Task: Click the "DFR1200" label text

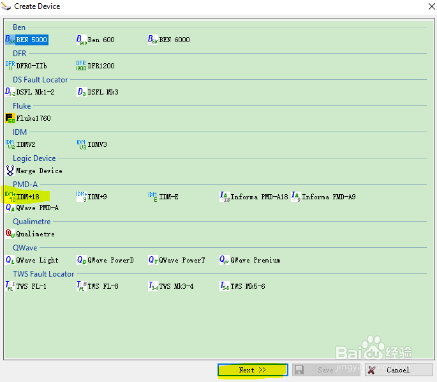Action: (101, 66)
